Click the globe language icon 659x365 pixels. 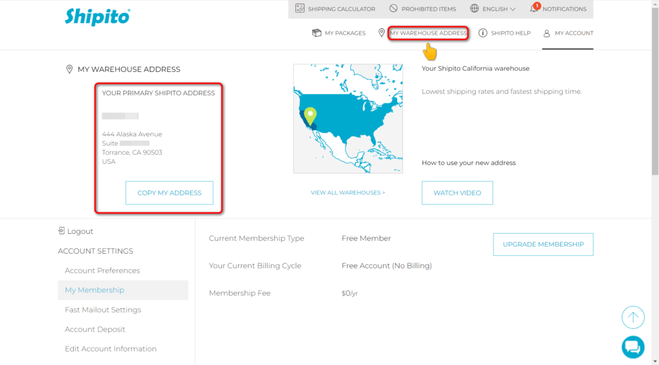click(x=474, y=8)
